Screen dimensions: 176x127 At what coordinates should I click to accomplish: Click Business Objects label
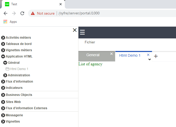pos(19,95)
